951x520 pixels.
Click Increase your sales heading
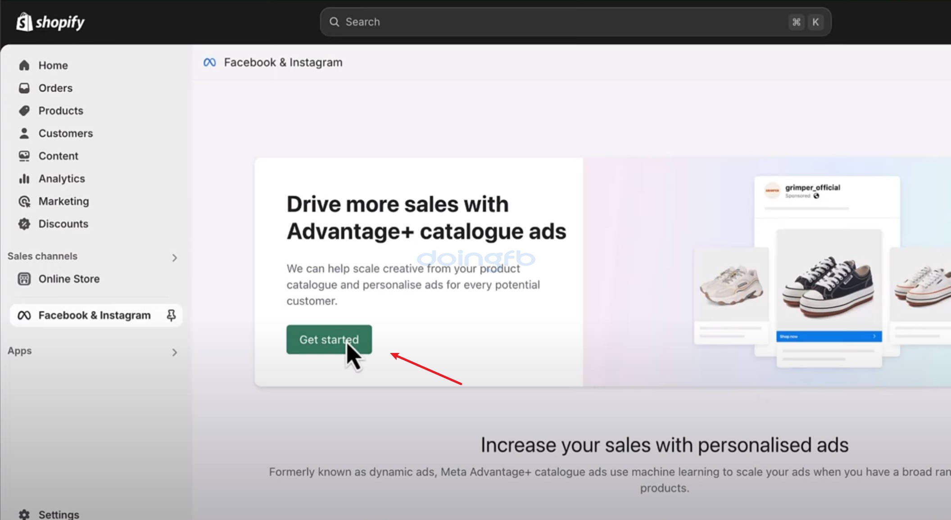pyautogui.click(x=665, y=445)
